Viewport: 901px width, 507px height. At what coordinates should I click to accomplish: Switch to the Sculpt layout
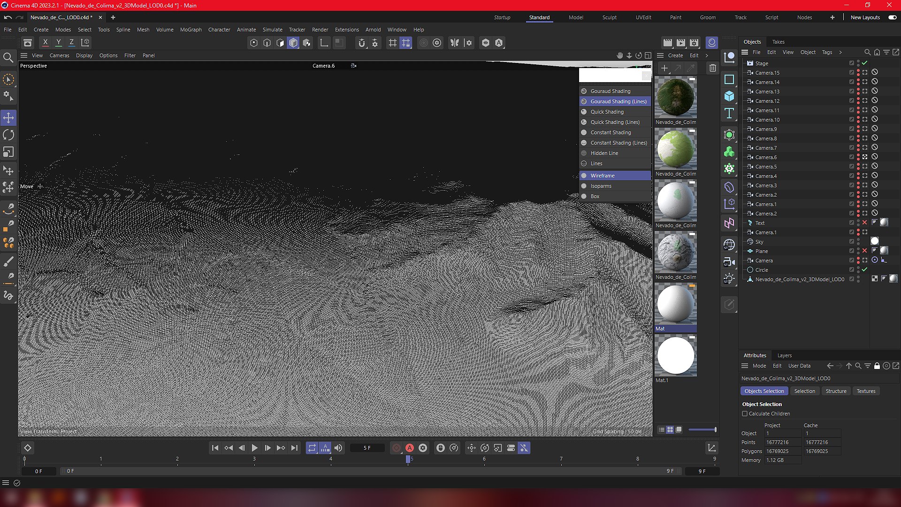(610, 17)
